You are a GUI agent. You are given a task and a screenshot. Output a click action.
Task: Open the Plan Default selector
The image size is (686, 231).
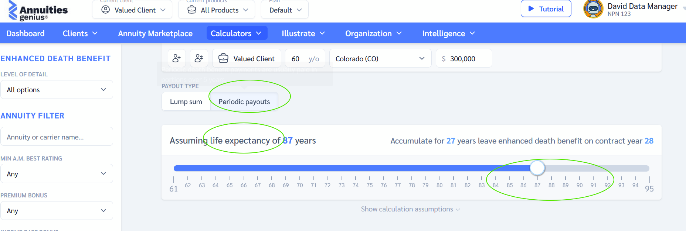point(285,10)
